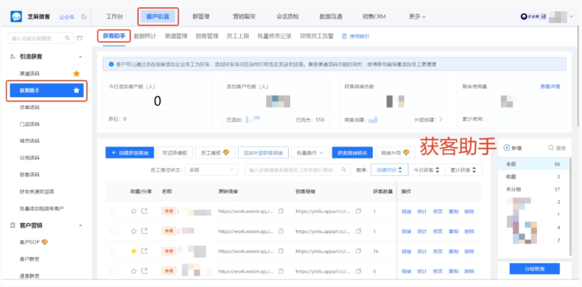Image resolution: width=582 pixels, height=287 pixels.
Task: Click the share icon in the first link row
Action: (x=144, y=211)
